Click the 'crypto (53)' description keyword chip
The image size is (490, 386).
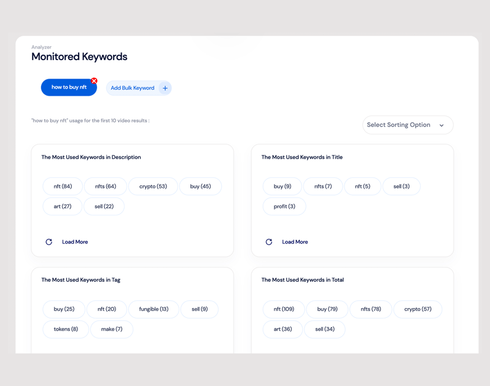pos(153,187)
